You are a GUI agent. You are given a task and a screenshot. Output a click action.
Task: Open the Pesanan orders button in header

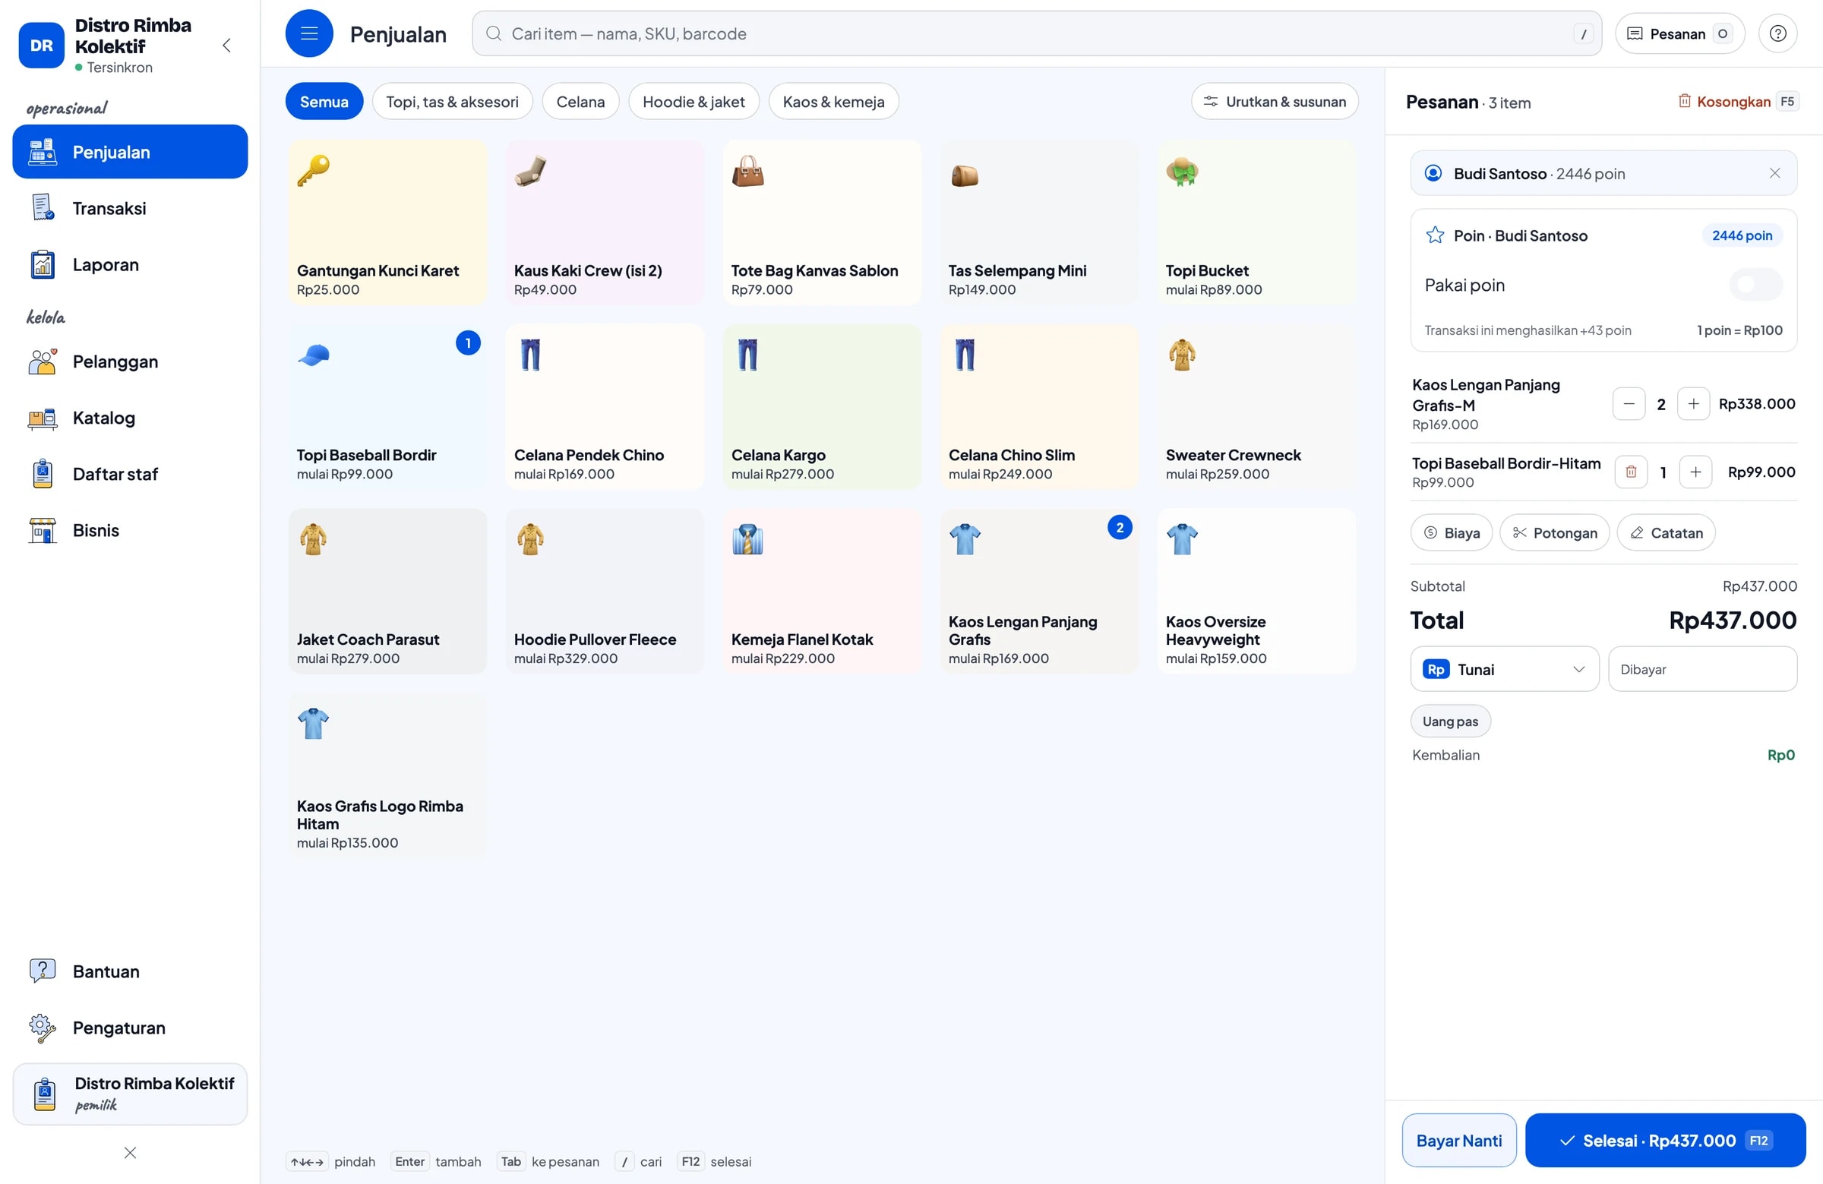tap(1679, 33)
